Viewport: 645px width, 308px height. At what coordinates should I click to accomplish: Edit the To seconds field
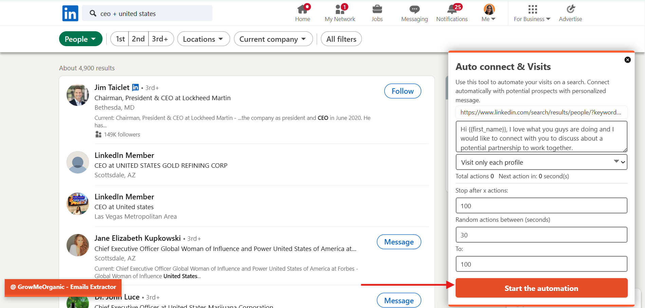541,264
